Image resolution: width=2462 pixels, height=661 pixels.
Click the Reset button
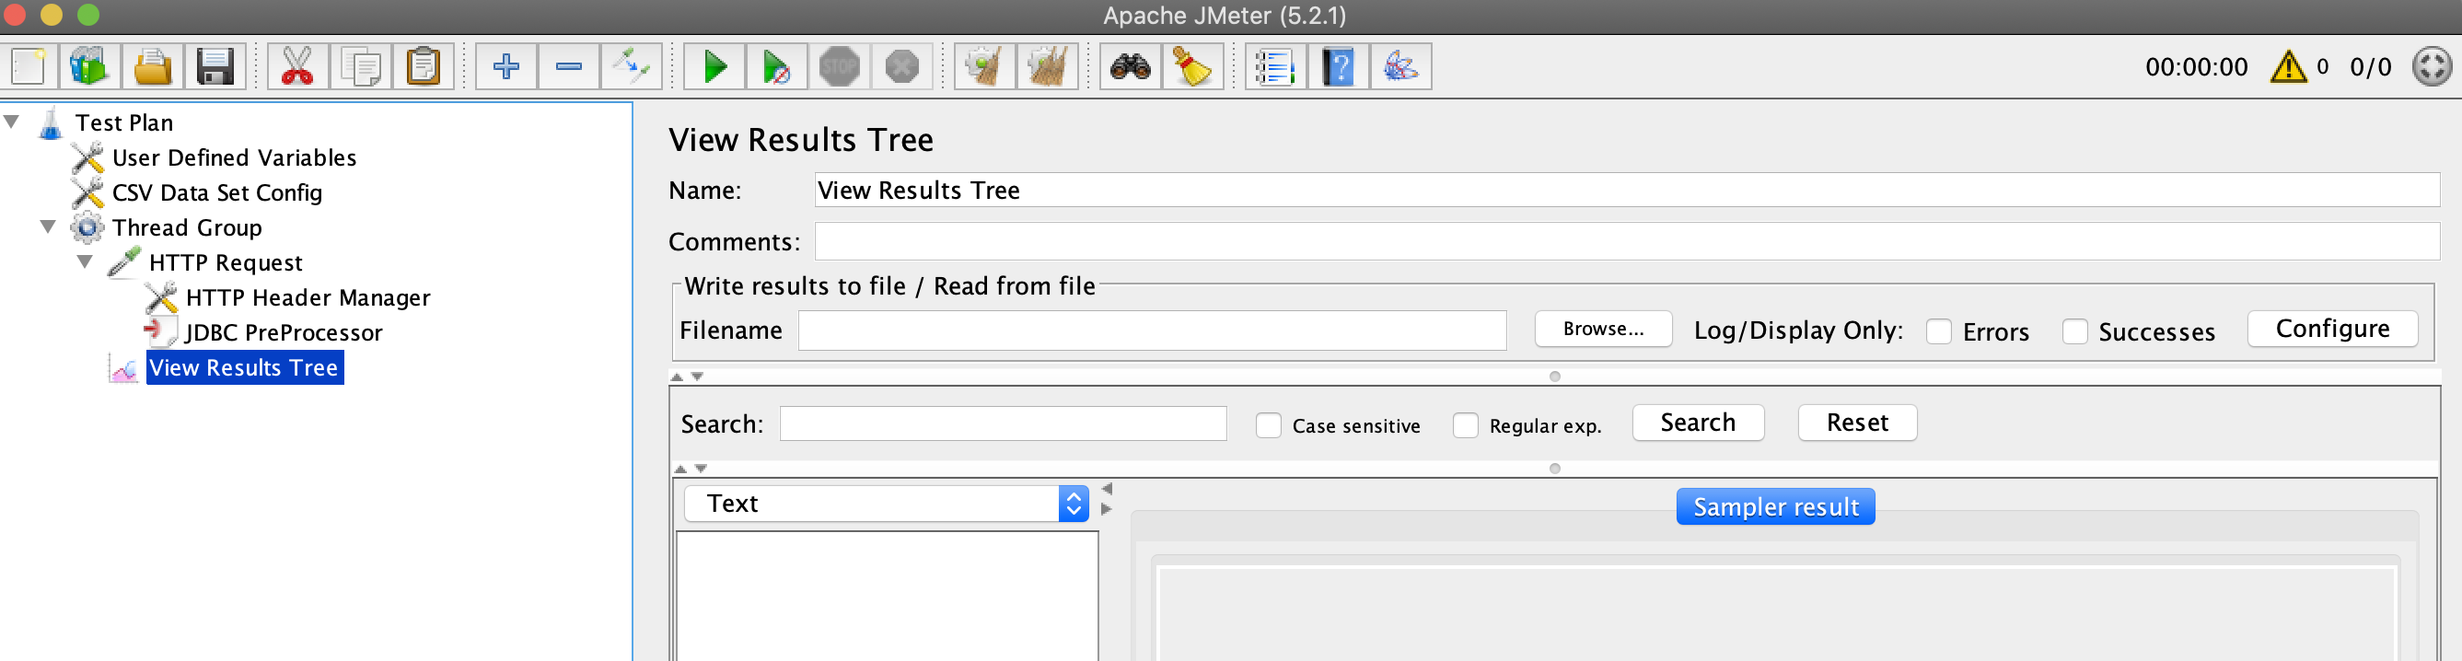click(1857, 423)
